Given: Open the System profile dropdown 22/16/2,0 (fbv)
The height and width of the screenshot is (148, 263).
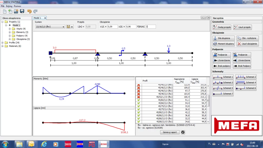Looking at the screenshot, I should [50, 27].
